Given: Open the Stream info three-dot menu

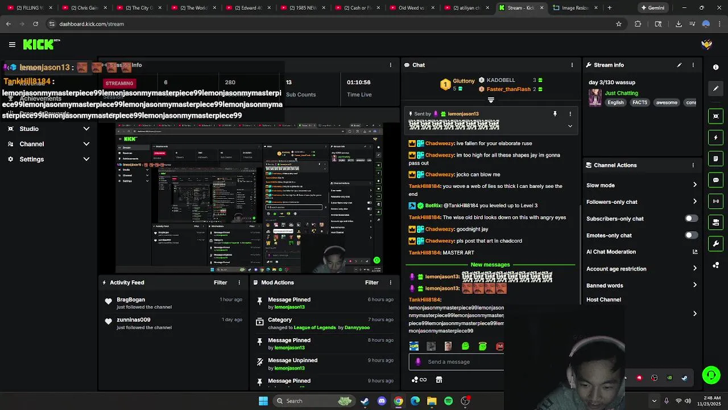Looking at the screenshot, I should tap(693, 65).
